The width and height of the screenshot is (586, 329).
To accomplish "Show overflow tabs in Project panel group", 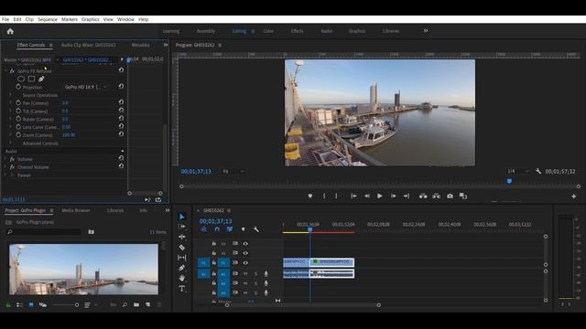I will point(167,210).
